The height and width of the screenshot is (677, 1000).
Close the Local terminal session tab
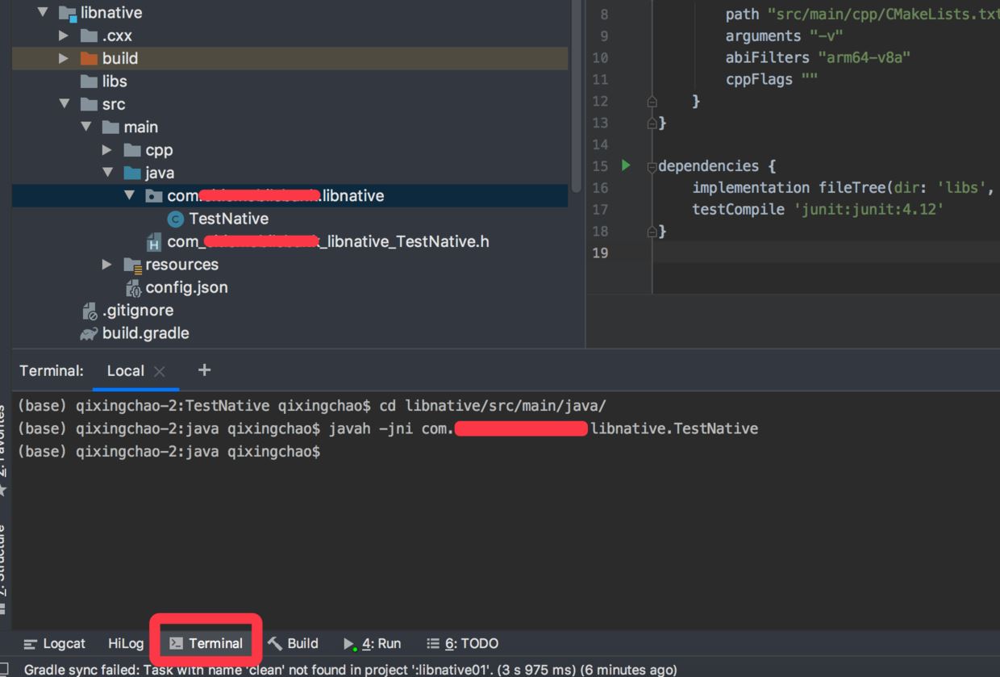pyautogui.click(x=160, y=371)
